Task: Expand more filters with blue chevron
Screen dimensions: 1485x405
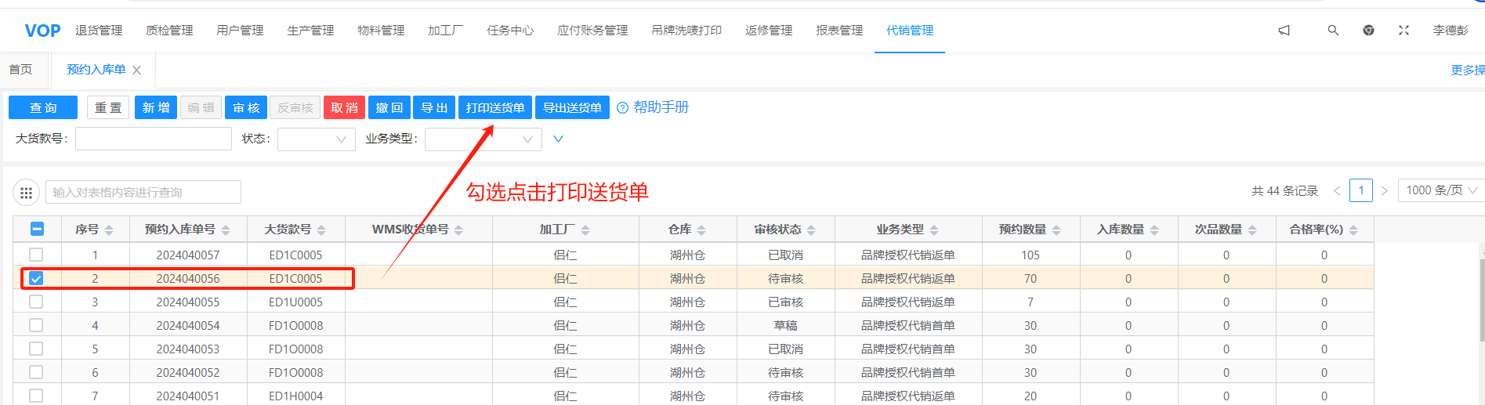Action: [x=558, y=139]
